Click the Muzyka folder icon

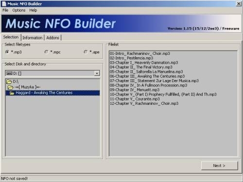(x=10, y=87)
